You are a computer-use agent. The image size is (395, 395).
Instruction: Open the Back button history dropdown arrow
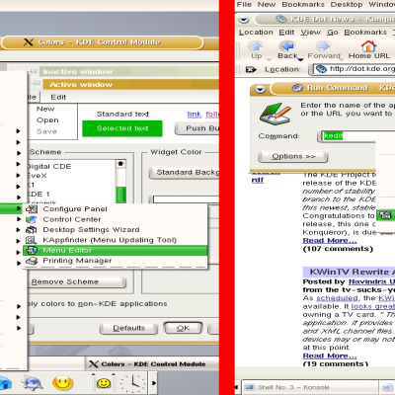pyautogui.click(x=300, y=59)
